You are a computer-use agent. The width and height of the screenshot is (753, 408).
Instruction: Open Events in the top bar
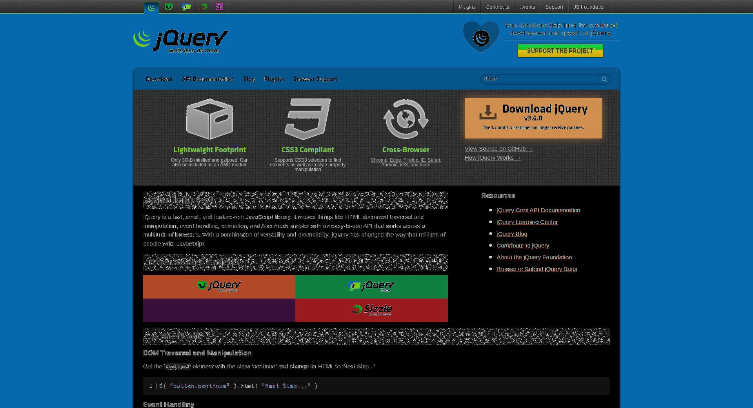pos(527,7)
